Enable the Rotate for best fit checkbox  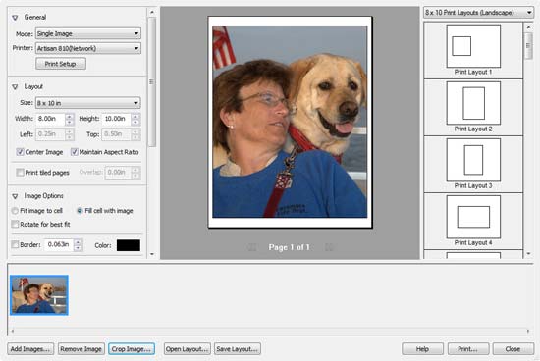pos(15,225)
